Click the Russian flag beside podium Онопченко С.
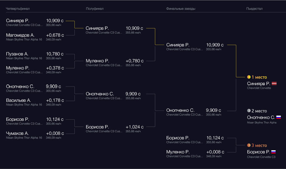Image resolution: width=286 pixels, height=169 pixels. coord(278,117)
